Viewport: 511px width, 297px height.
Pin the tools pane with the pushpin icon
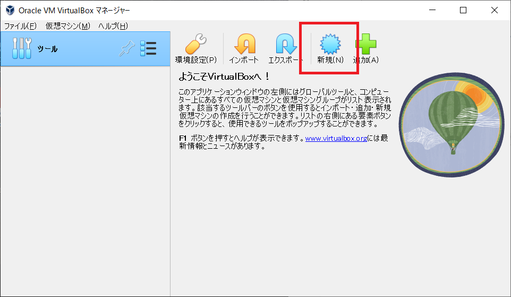point(126,49)
